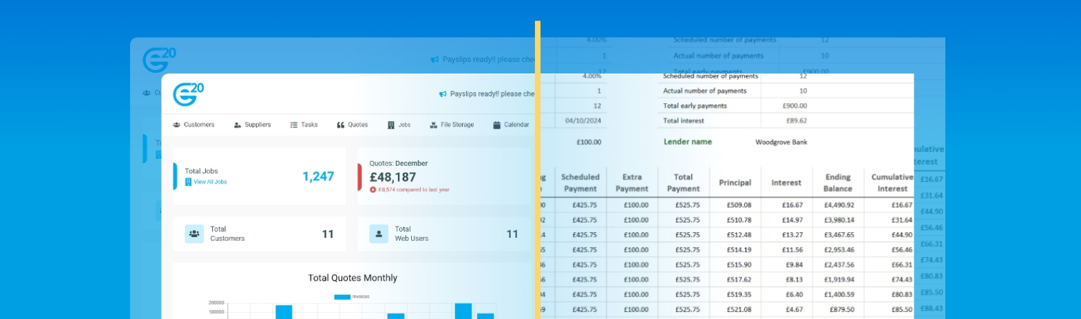Click the Total Payment column header
This screenshot has width=1081, height=319.
coord(683,183)
